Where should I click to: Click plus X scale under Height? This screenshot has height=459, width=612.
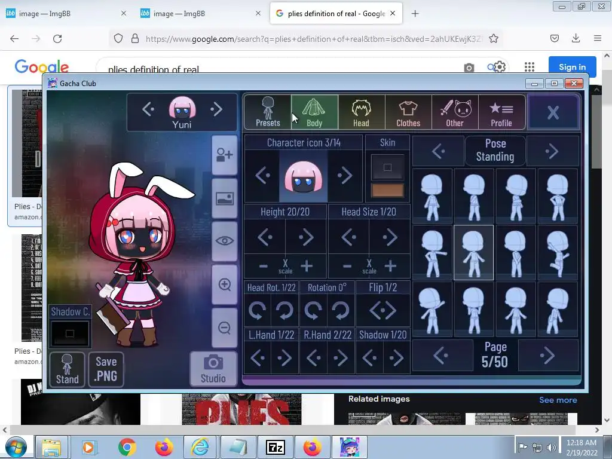click(x=307, y=267)
